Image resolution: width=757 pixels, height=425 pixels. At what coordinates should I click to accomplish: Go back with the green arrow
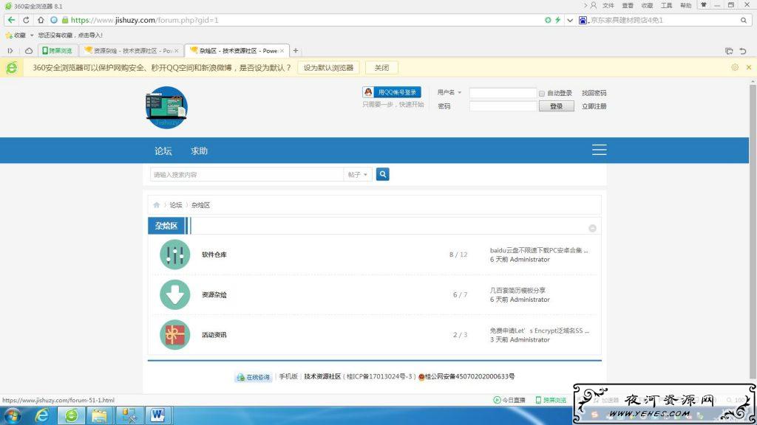click(x=12, y=20)
